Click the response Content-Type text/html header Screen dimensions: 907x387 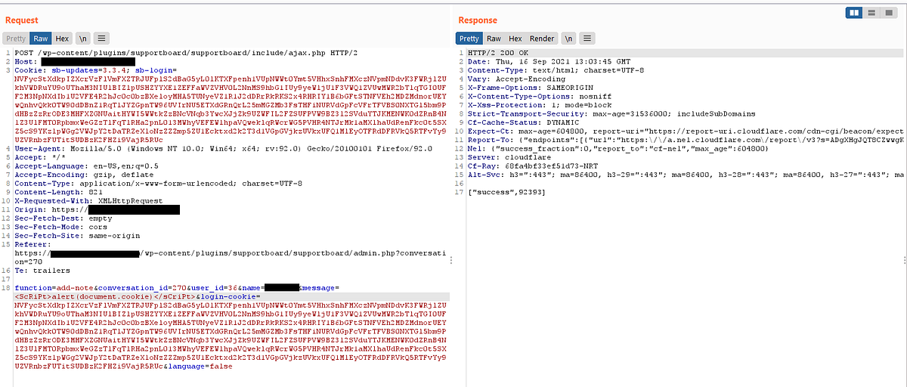pos(556,70)
